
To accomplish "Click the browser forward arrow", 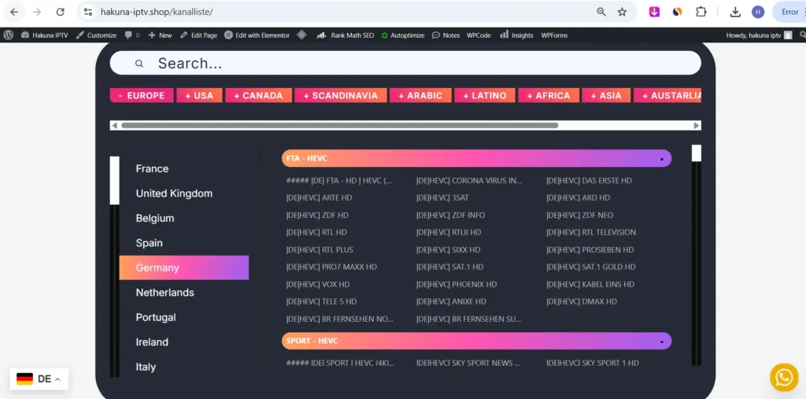I will tap(36, 12).
